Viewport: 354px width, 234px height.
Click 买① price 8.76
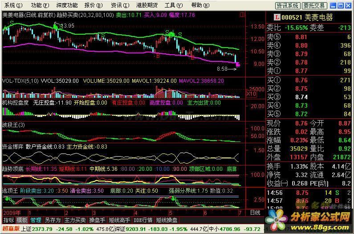(301, 80)
